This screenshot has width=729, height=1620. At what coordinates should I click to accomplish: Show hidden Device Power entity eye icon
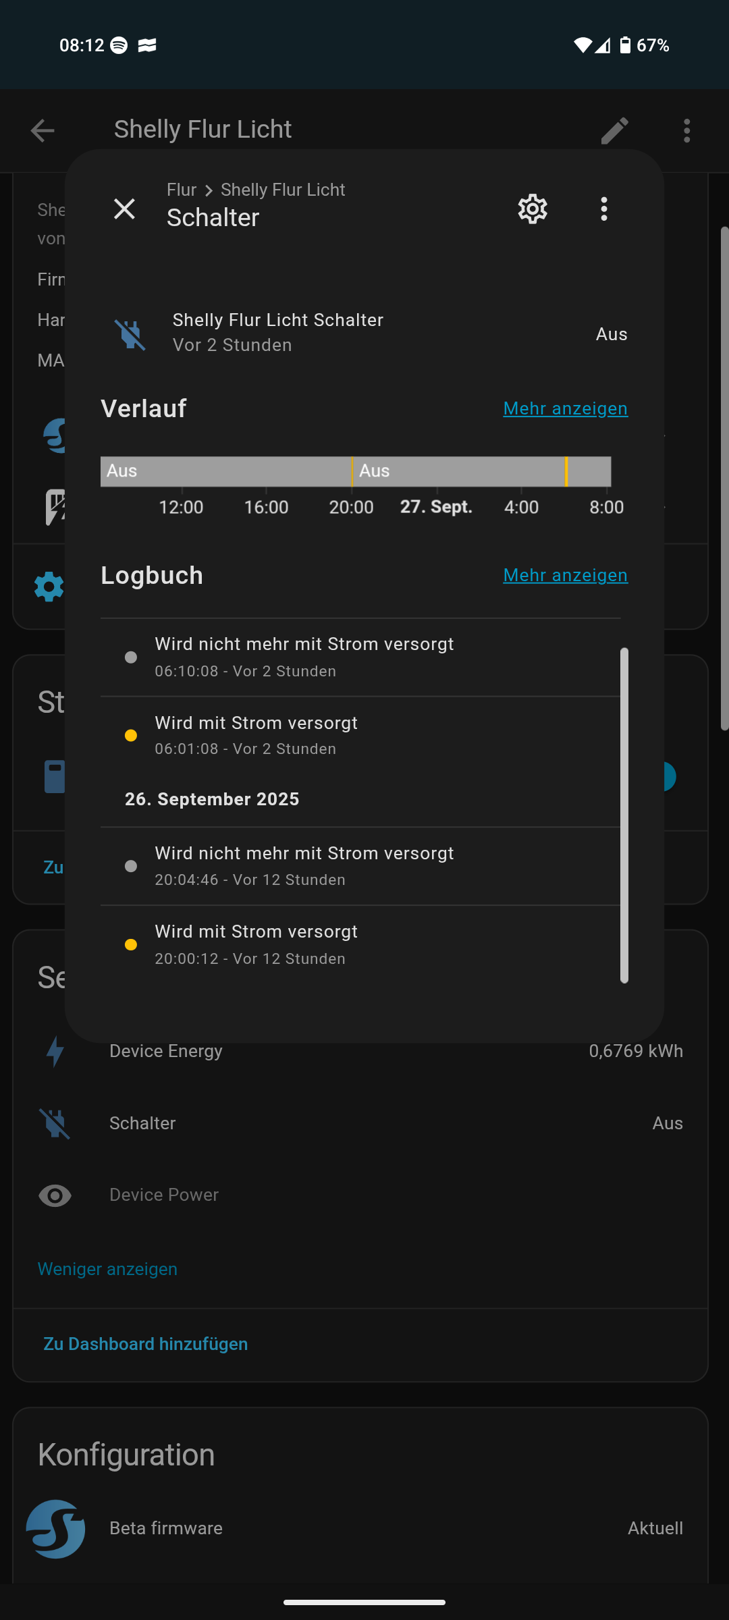[55, 1195]
